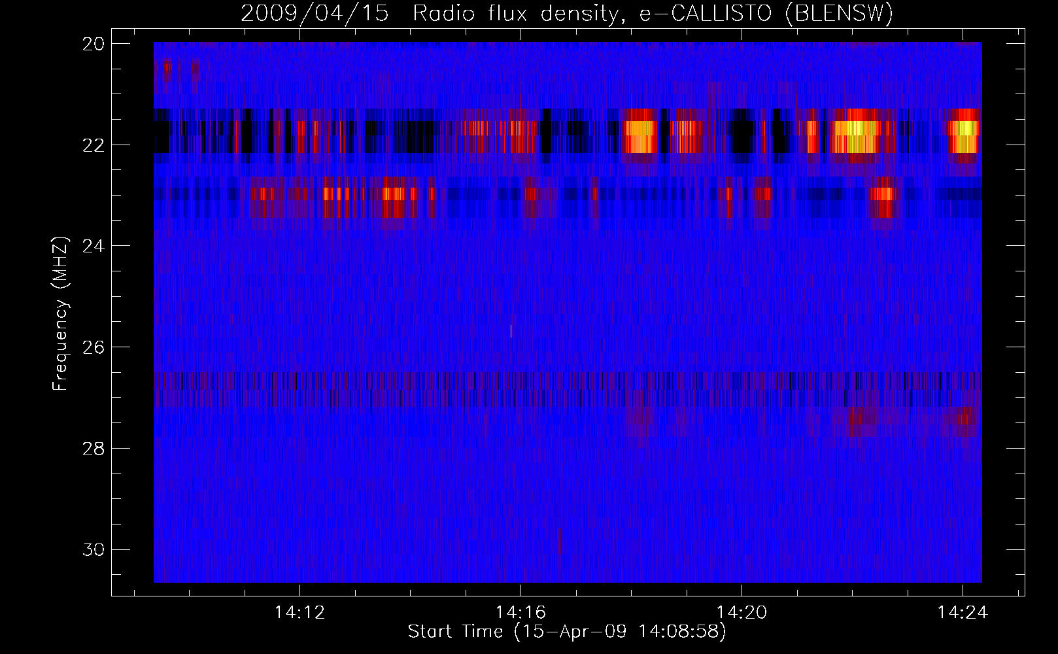Image resolution: width=1058 pixels, height=654 pixels.
Task: Click the 14:12 time tick label
Action: (299, 613)
